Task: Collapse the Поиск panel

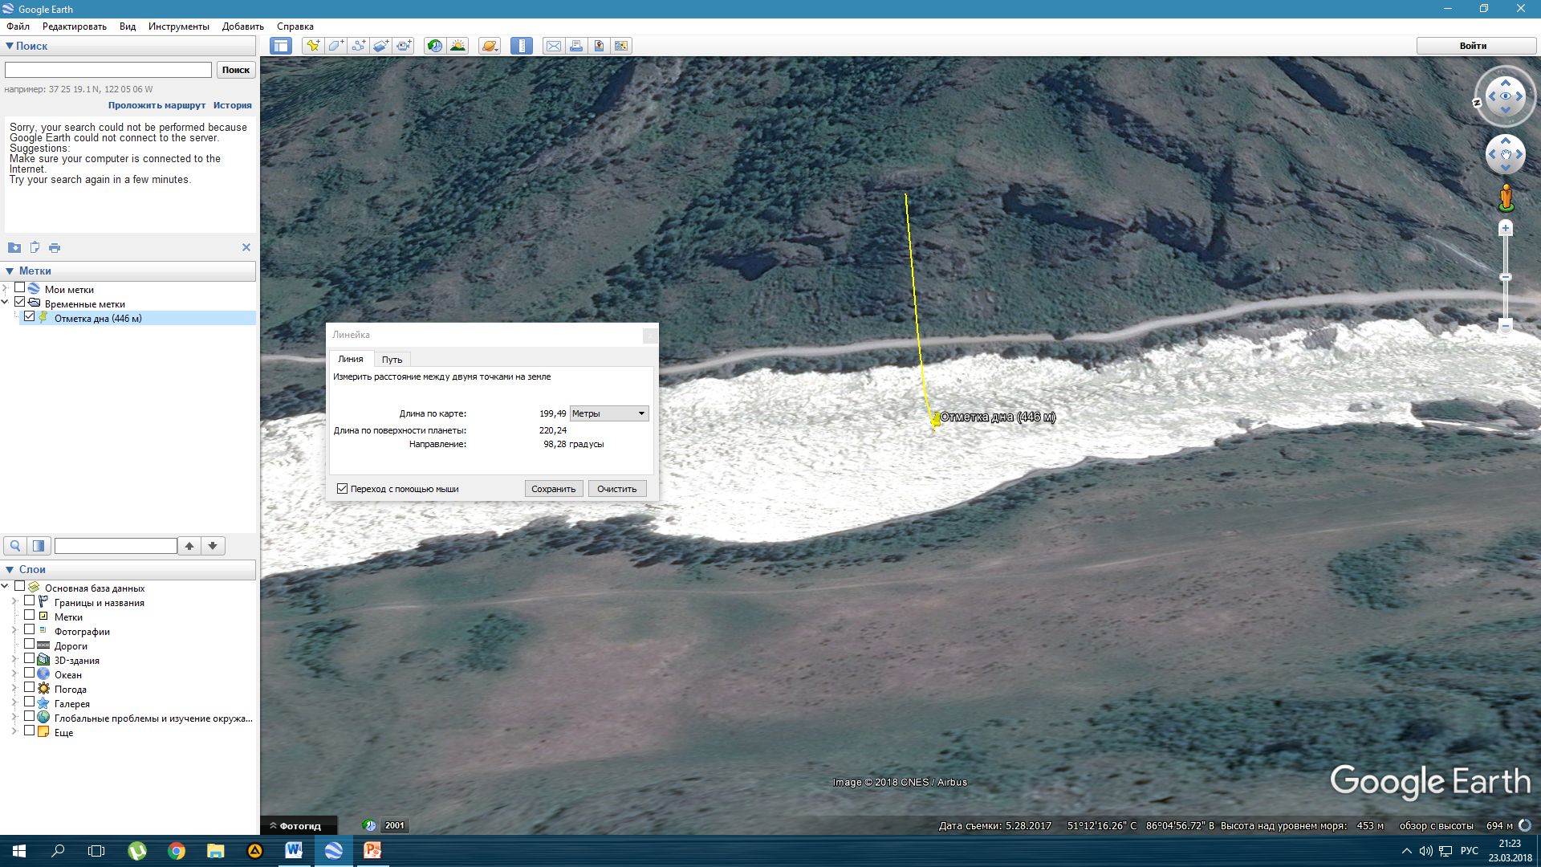Action: pos(10,46)
